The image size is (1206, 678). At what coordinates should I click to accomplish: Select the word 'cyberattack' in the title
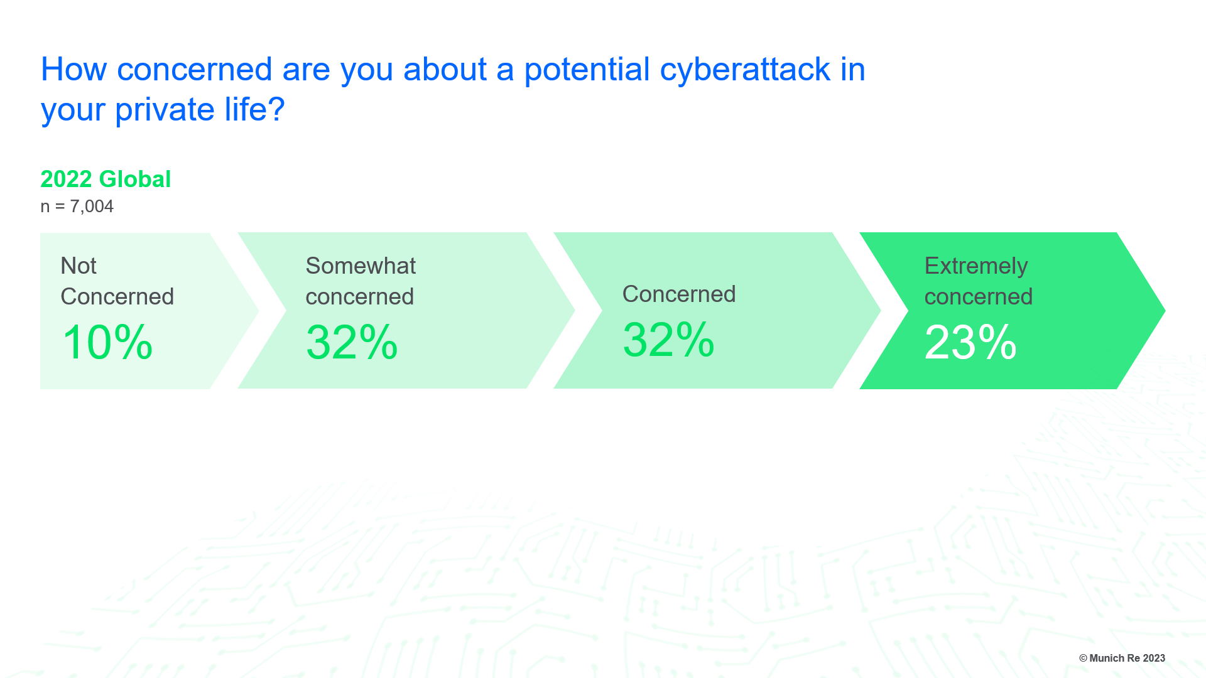pos(745,69)
